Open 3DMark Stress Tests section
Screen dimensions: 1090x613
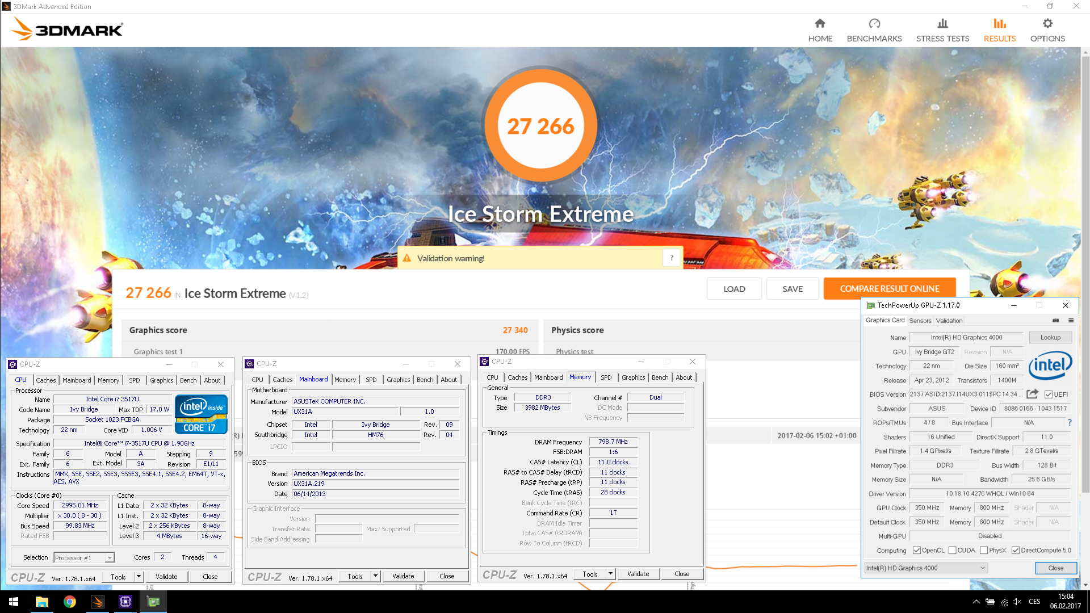942,30
